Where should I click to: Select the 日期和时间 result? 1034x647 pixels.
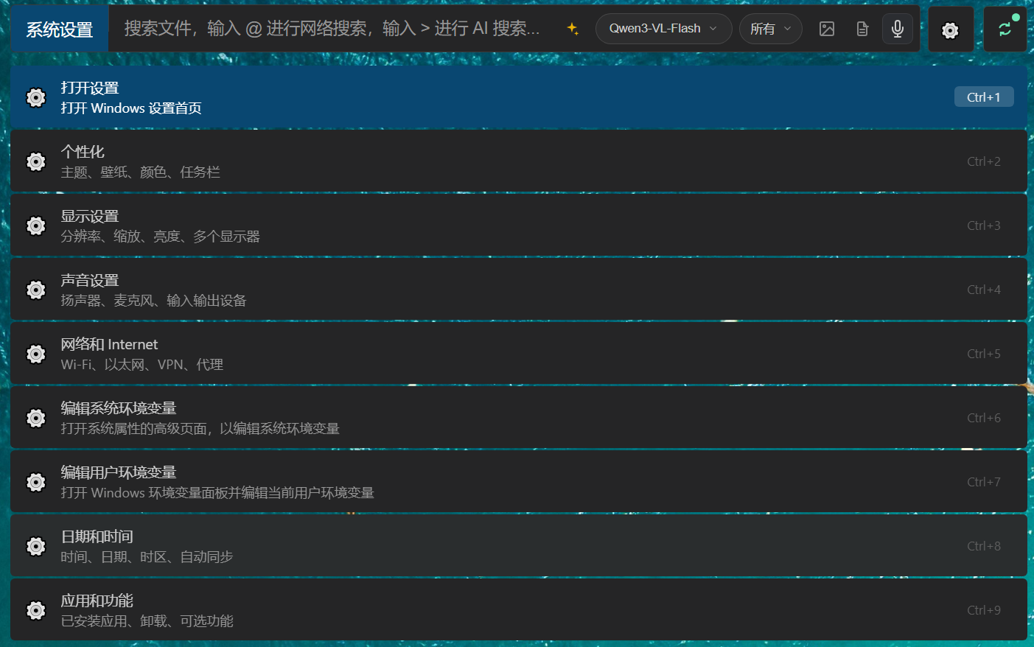tap(519, 546)
